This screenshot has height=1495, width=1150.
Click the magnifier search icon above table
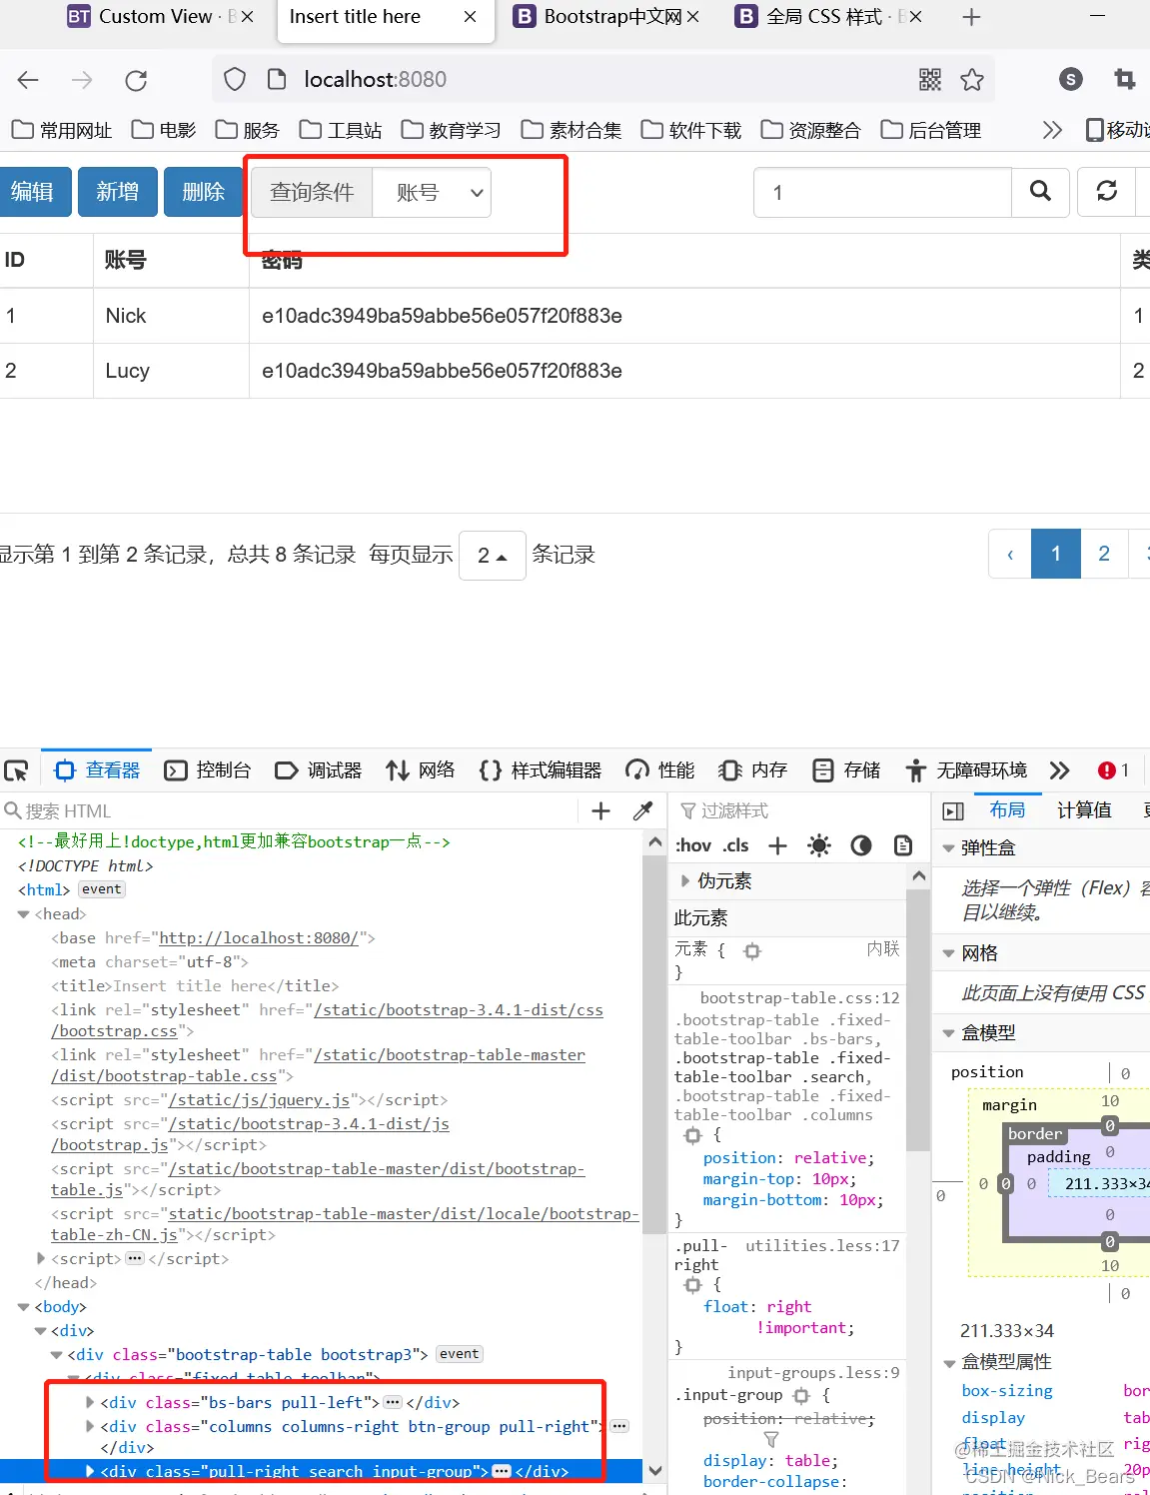[x=1040, y=192]
